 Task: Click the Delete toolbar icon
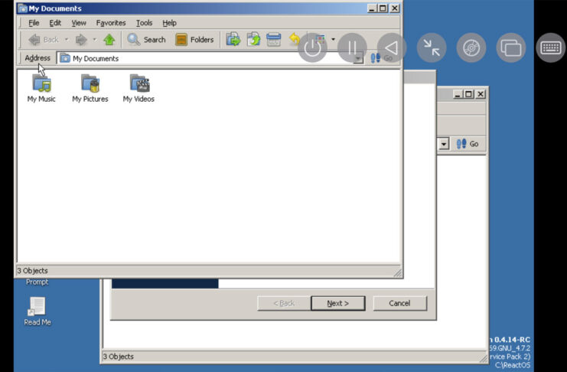(x=274, y=40)
